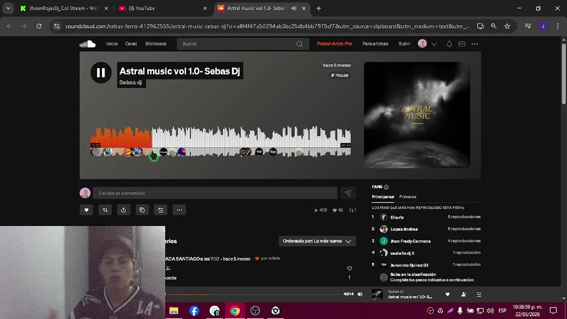Open the system volume tray icon
The image size is (567, 319).
[490, 311]
